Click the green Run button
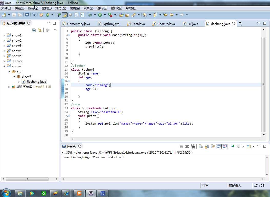The width and height of the screenshot is (270, 197). pyautogui.click(x=100, y=15)
